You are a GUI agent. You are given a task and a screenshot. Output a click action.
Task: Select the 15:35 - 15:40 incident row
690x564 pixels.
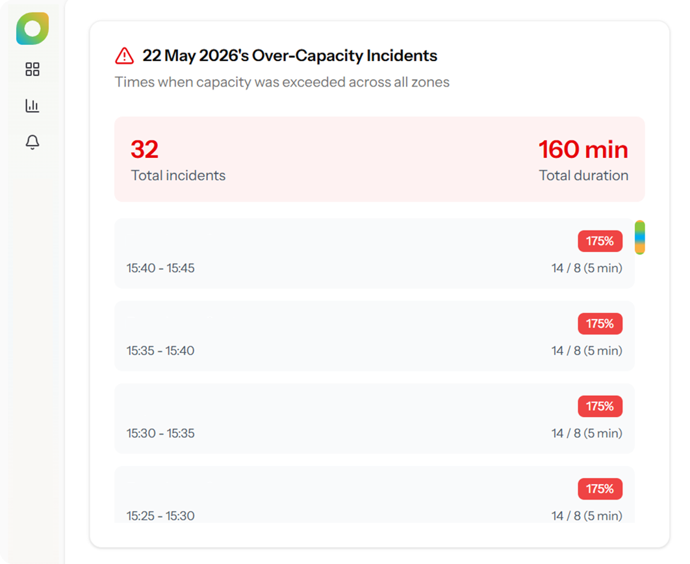click(374, 336)
